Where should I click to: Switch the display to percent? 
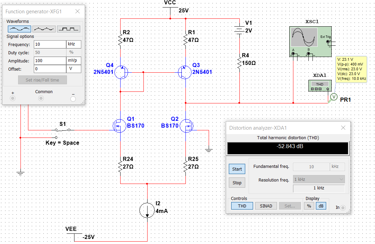pos(309,206)
